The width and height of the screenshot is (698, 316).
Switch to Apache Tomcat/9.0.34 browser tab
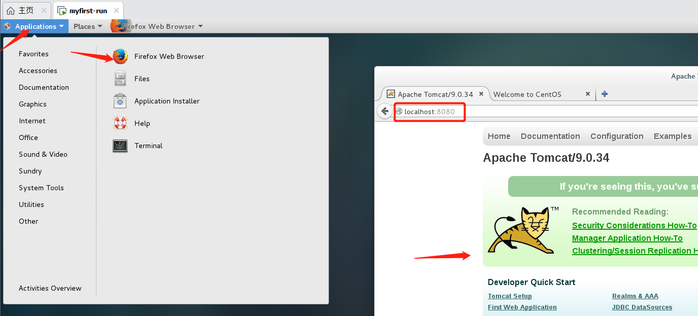coord(435,94)
